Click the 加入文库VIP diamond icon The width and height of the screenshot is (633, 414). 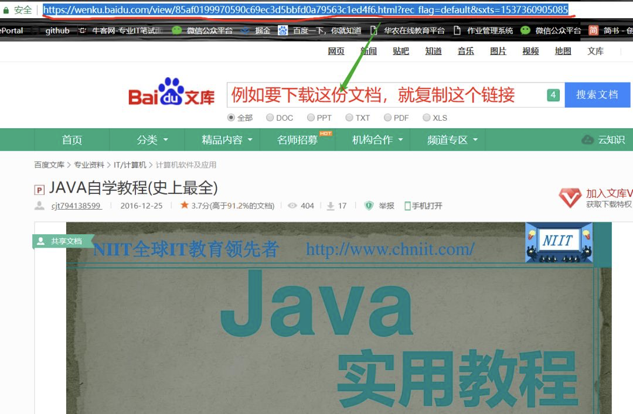click(x=570, y=198)
